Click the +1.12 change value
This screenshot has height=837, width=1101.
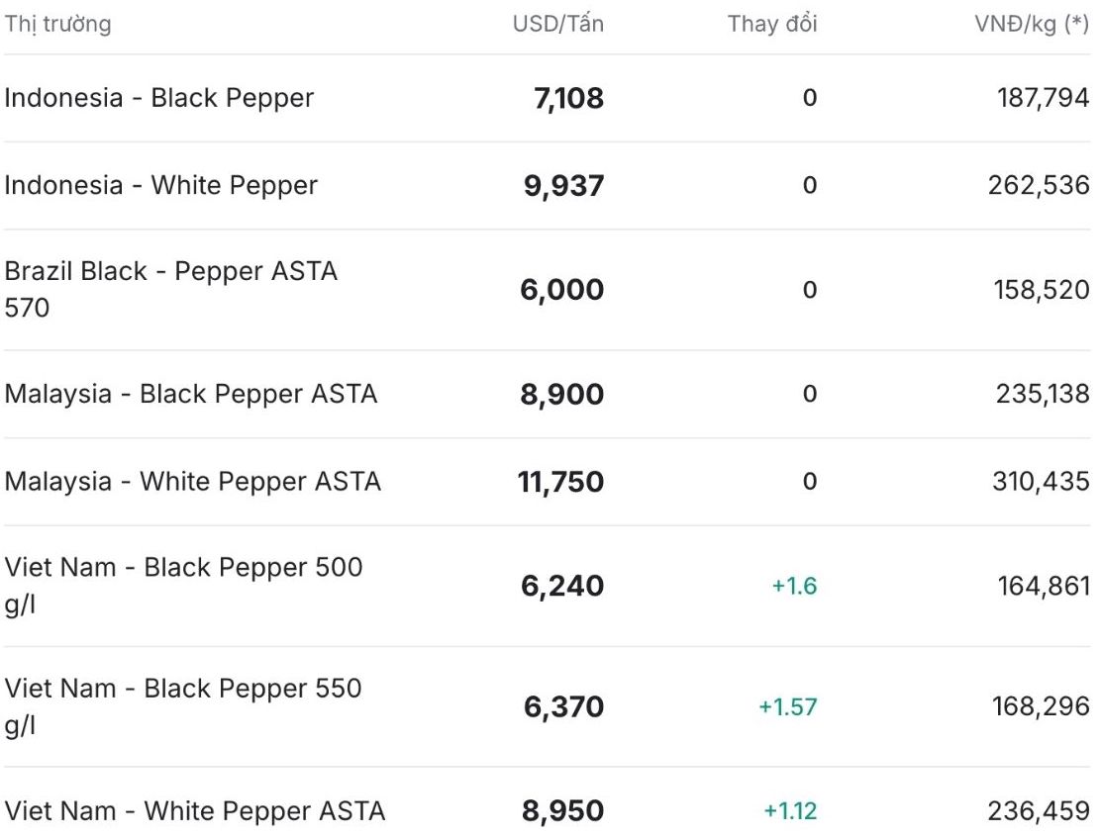pos(791,811)
